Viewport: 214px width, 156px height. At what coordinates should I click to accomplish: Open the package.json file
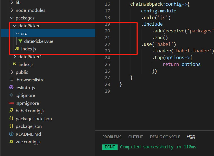coord(29,126)
